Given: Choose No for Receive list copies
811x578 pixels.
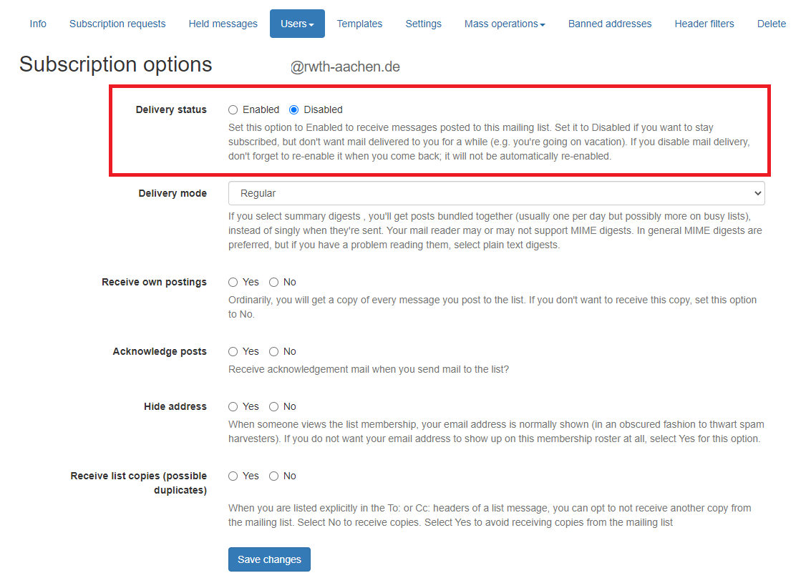Looking at the screenshot, I should (274, 476).
